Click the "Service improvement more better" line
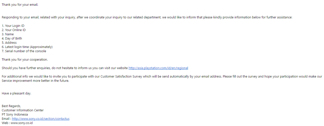Image resolution: width=324 pixels, height=126 pixels. point(35,81)
